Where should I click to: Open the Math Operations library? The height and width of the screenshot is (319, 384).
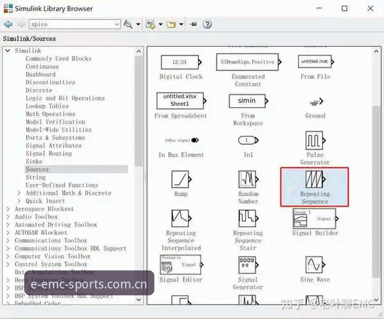50,114
